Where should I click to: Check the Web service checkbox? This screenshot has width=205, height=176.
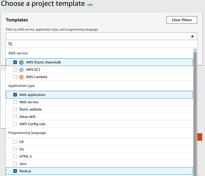[15, 102]
